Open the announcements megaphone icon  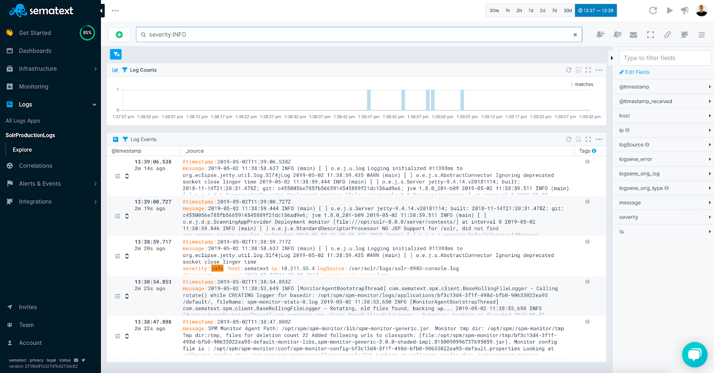point(685,11)
